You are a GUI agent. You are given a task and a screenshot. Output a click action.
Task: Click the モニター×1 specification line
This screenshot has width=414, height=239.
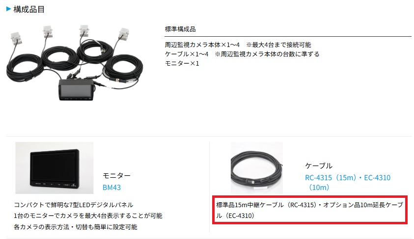click(182, 64)
